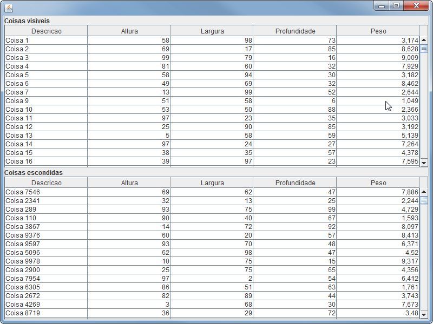The width and height of the screenshot is (433, 324).
Task: Click scrollbar thumb of Coisas escondidas table
Action: pos(424,200)
